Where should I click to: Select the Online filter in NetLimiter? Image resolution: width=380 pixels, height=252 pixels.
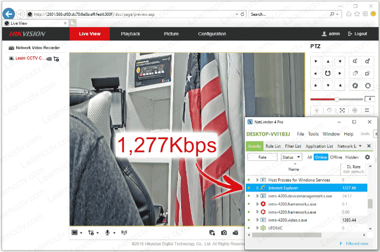(x=321, y=157)
